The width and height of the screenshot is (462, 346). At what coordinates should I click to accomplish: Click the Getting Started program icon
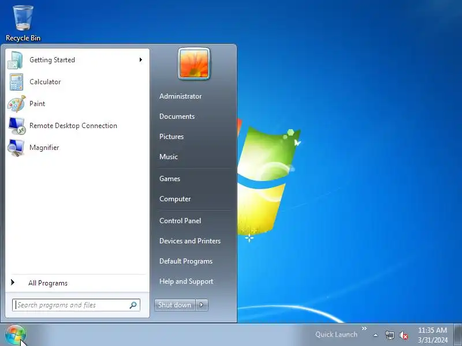pyautogui.click(x=16, y=60)
